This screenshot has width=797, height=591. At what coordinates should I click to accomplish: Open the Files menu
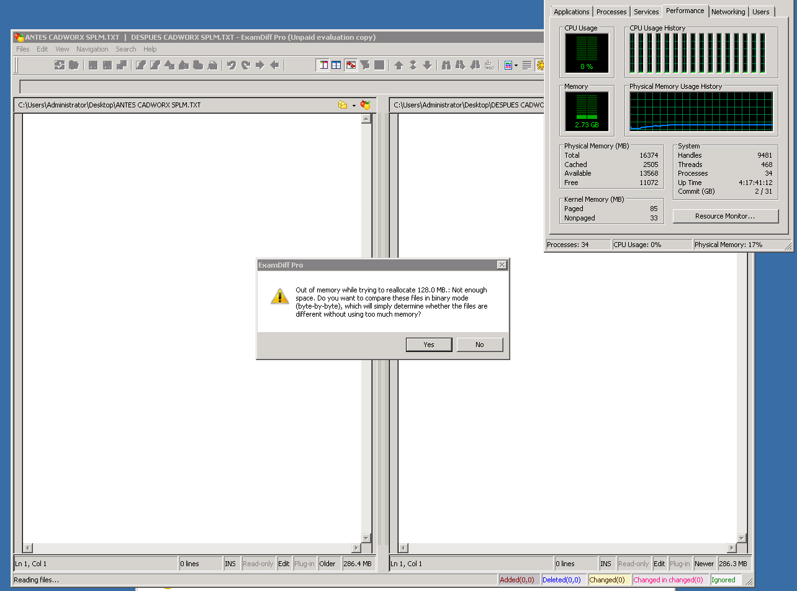pyautogui.click(x=23, y=49)
